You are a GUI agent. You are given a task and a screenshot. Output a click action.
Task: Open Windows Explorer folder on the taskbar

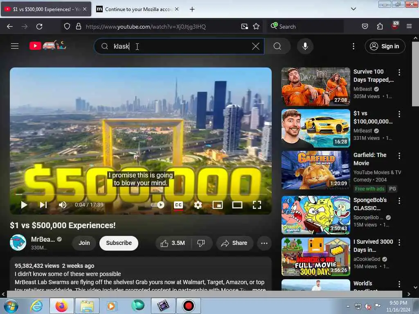tap(87, 306)
